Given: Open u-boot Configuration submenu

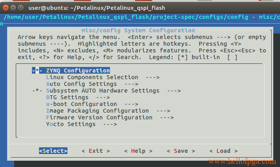Looking at the screenshot, I should pos(92,104).
